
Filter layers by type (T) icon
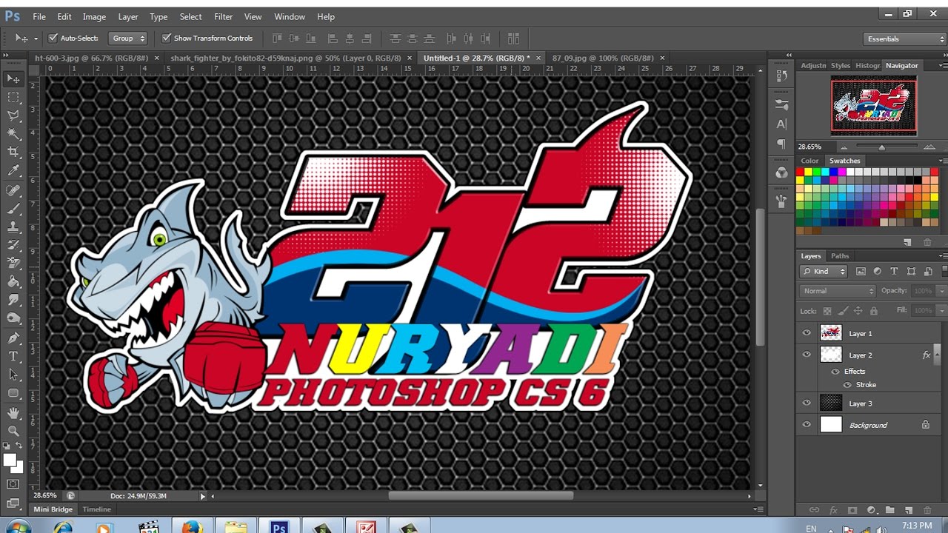[894, 272]
